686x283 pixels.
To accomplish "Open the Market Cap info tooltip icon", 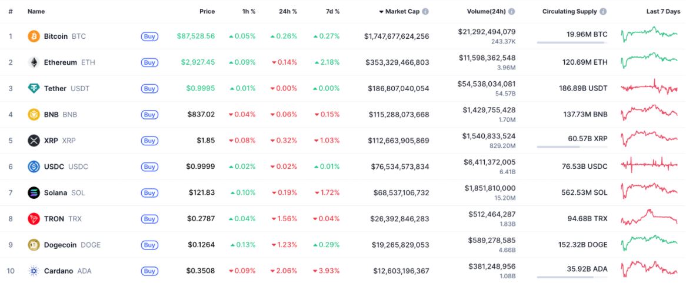I will coord(425,11).
